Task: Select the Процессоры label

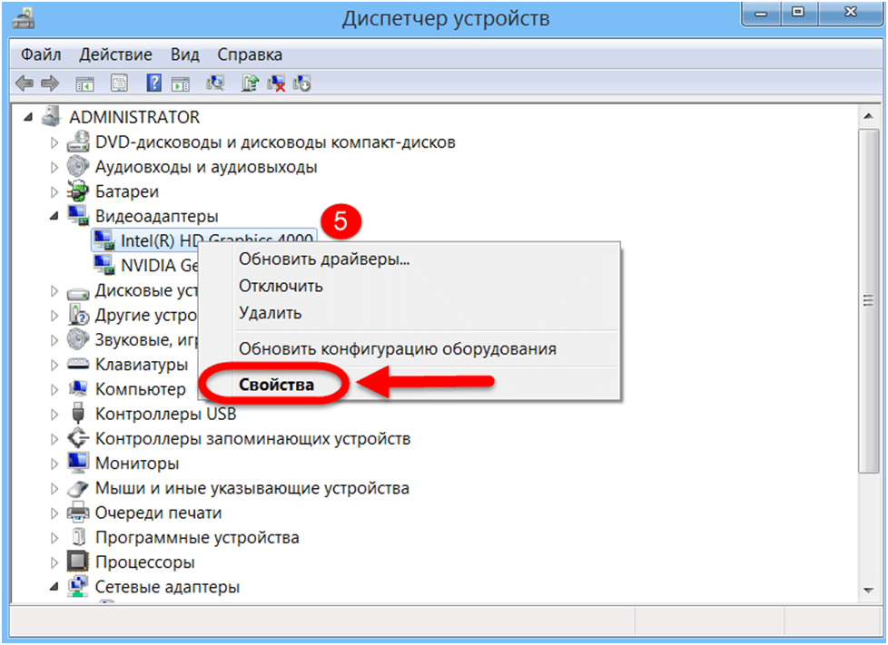Action: [145, 562]
